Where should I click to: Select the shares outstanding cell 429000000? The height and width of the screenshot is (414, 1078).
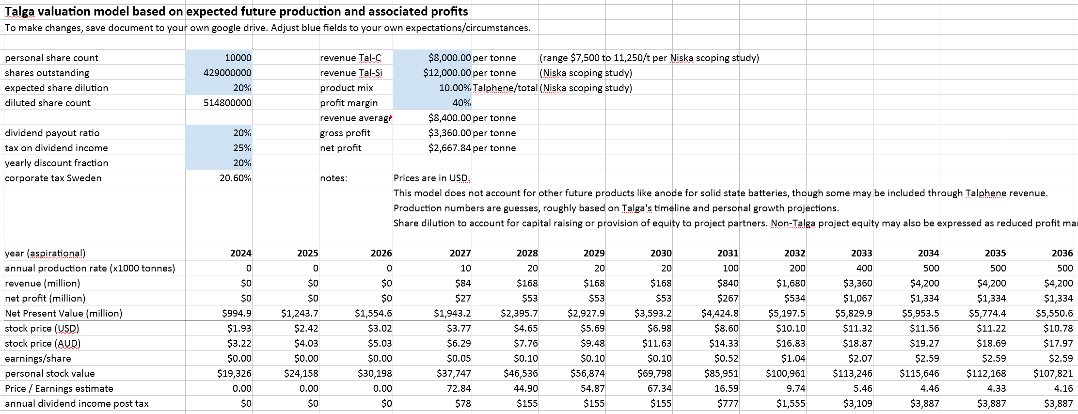[219, 73]
